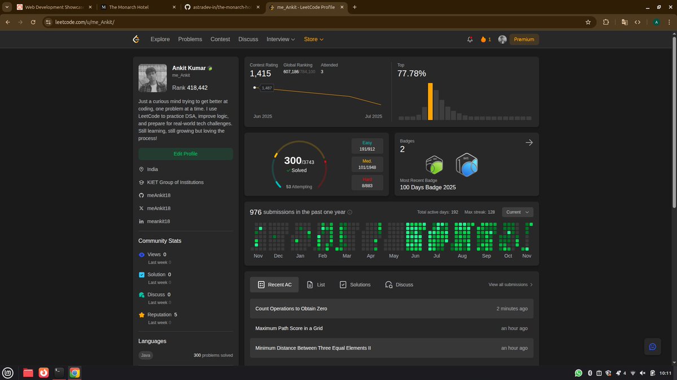677x380 pixels.
Task: Click the India location icon
Action: click(x=142, y=169)
